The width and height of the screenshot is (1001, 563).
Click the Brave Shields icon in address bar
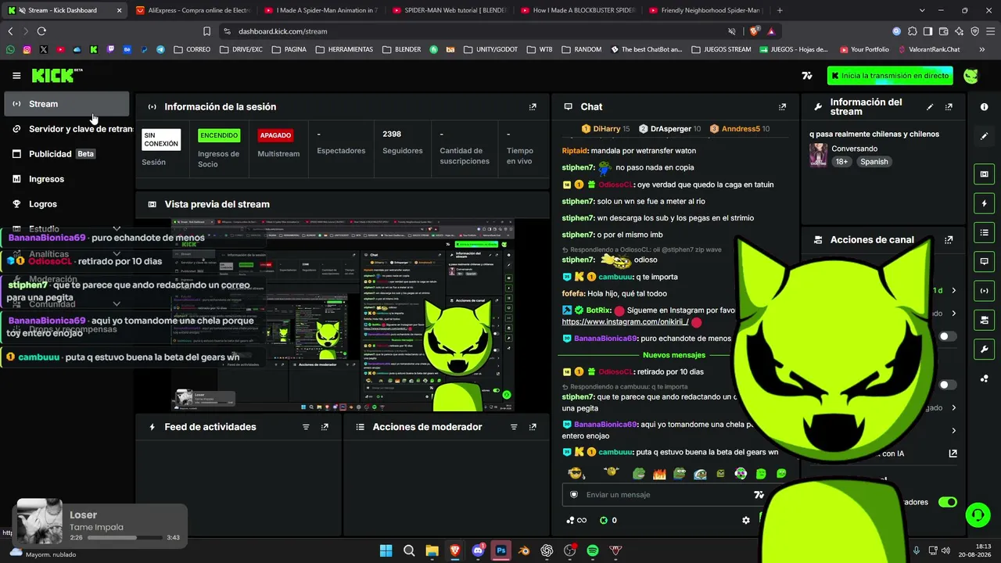point(754,31)
